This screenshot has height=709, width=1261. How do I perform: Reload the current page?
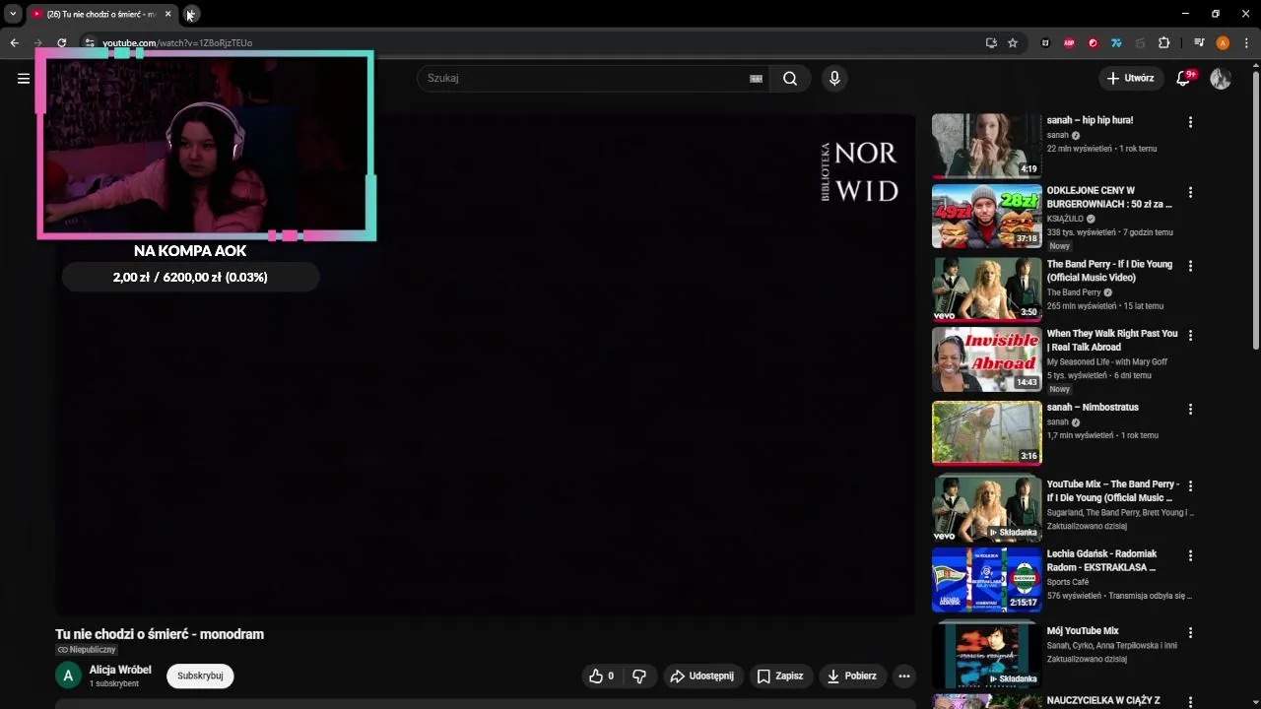tap(61, 43)
